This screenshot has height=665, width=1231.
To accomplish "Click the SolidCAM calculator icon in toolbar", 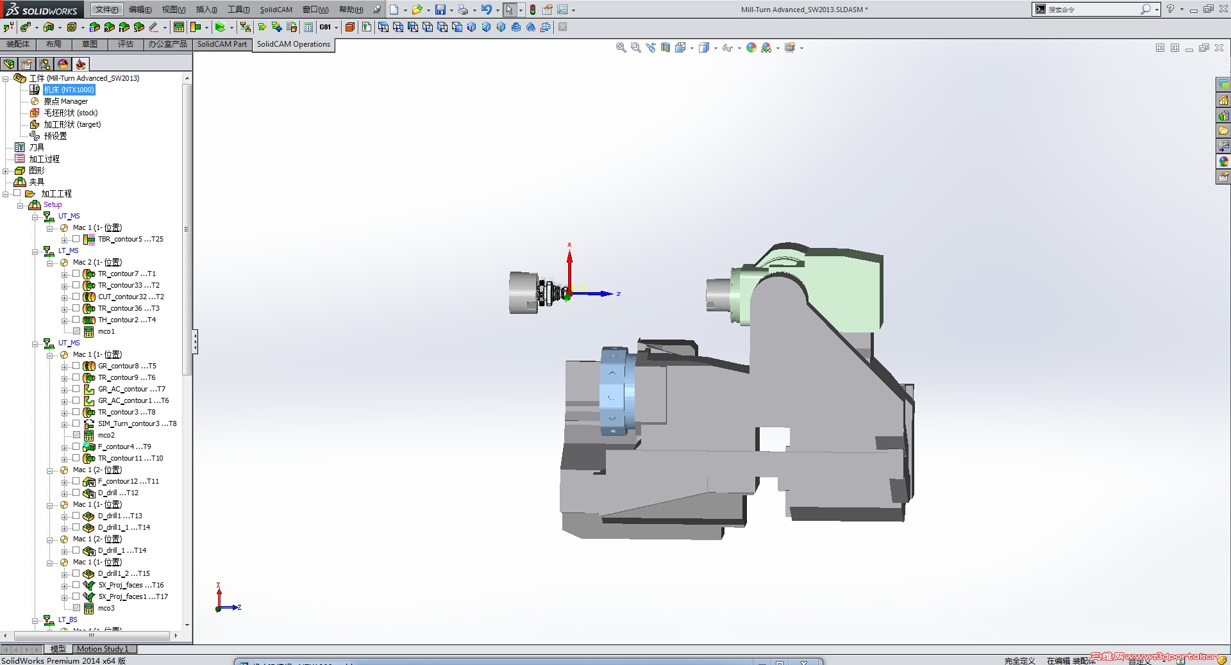I will (x=308, y=27).
